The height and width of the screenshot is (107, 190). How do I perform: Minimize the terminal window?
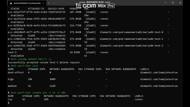click(x=166, y=3)
